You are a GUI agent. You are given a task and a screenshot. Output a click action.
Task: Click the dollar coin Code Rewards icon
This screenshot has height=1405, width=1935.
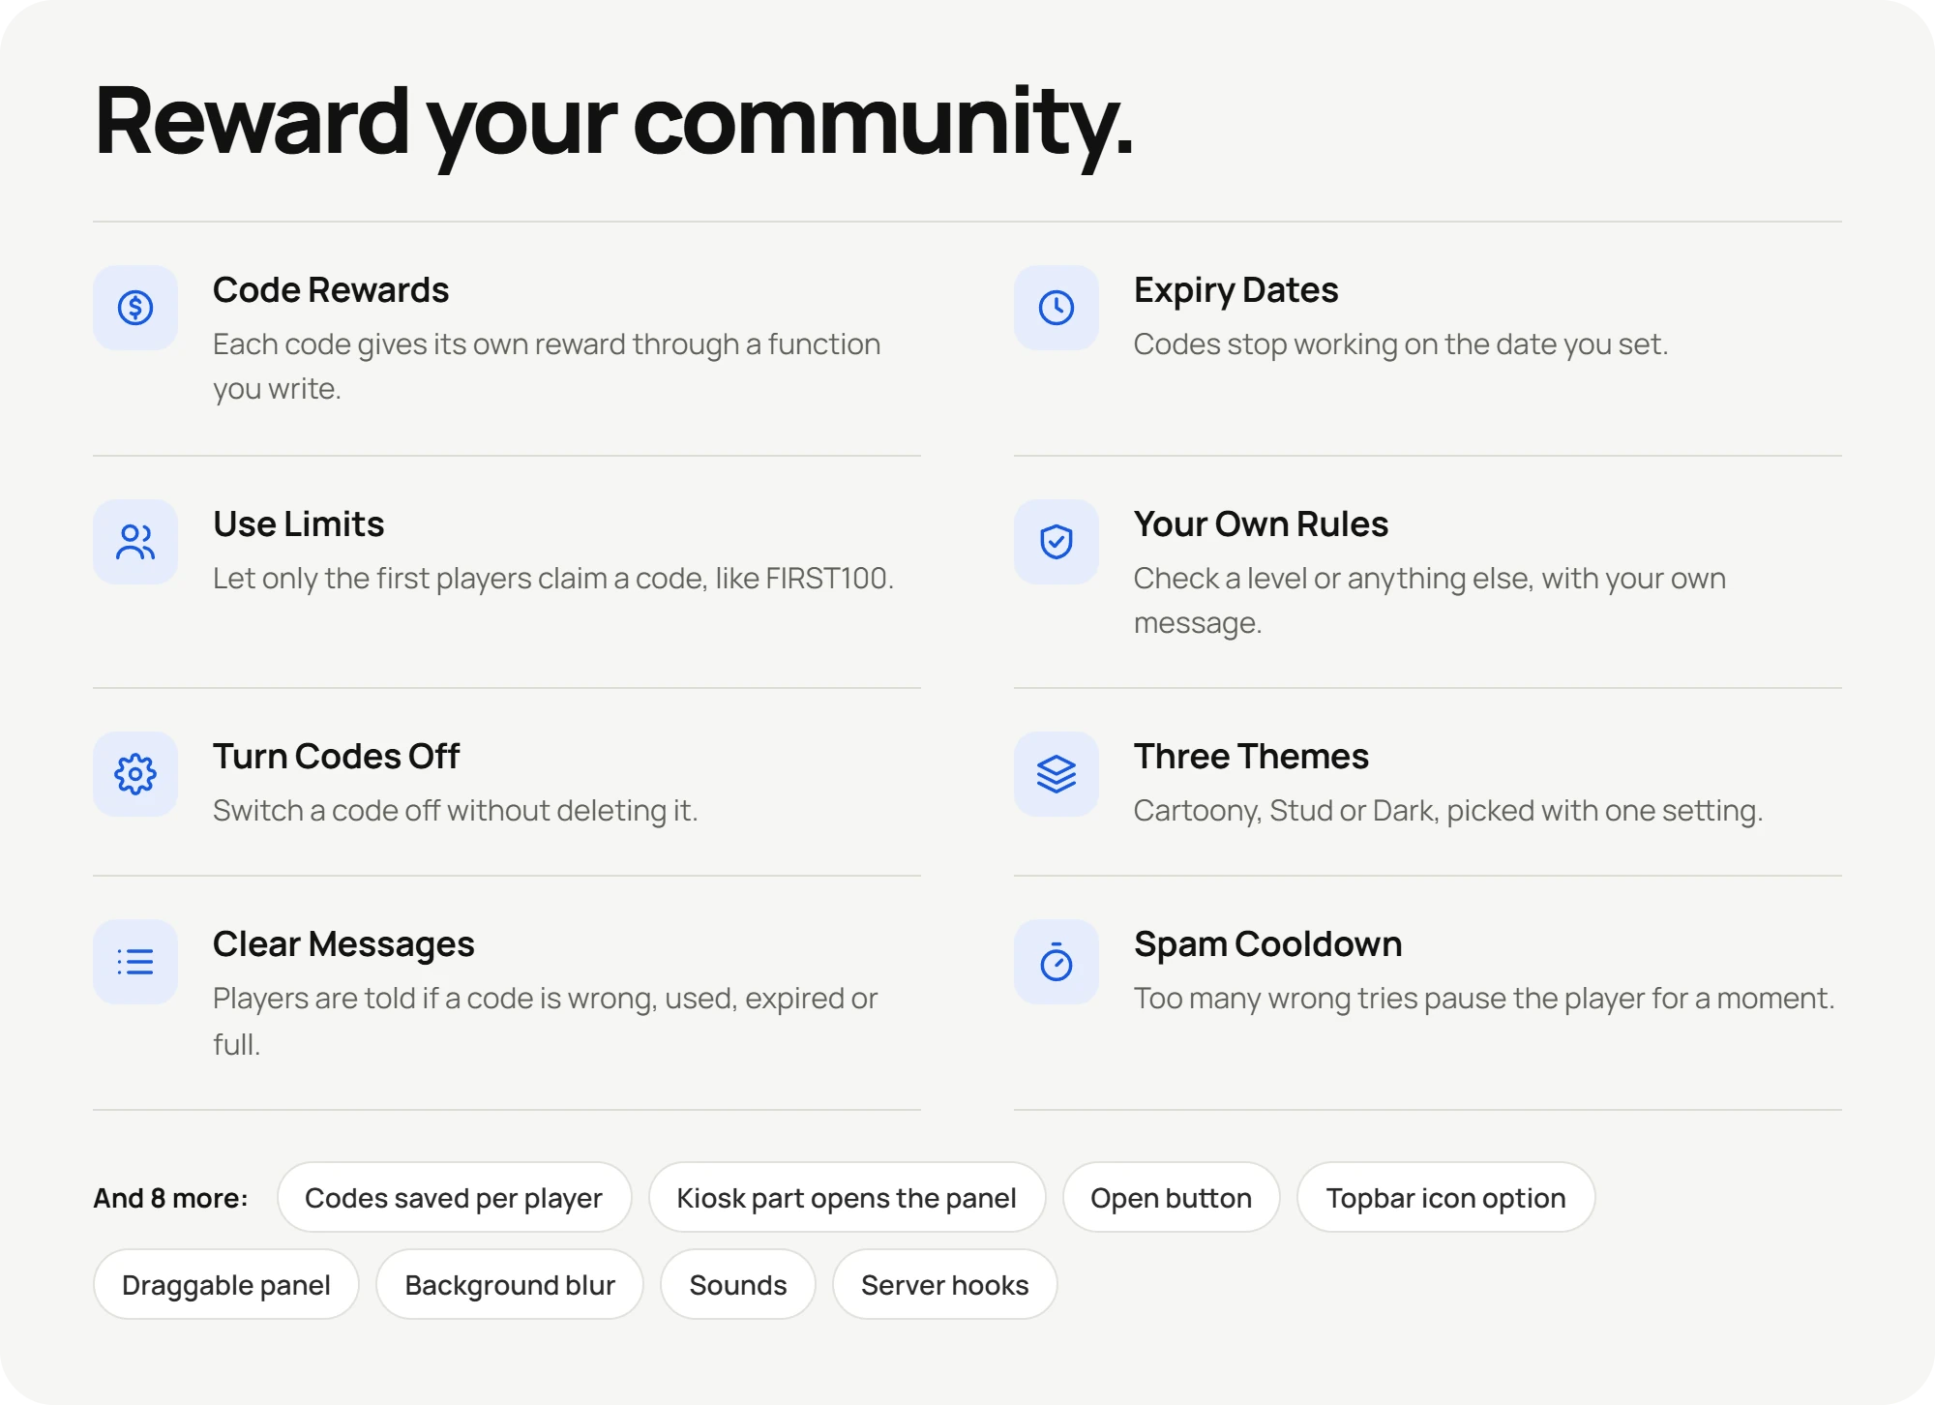coord(135,308)
